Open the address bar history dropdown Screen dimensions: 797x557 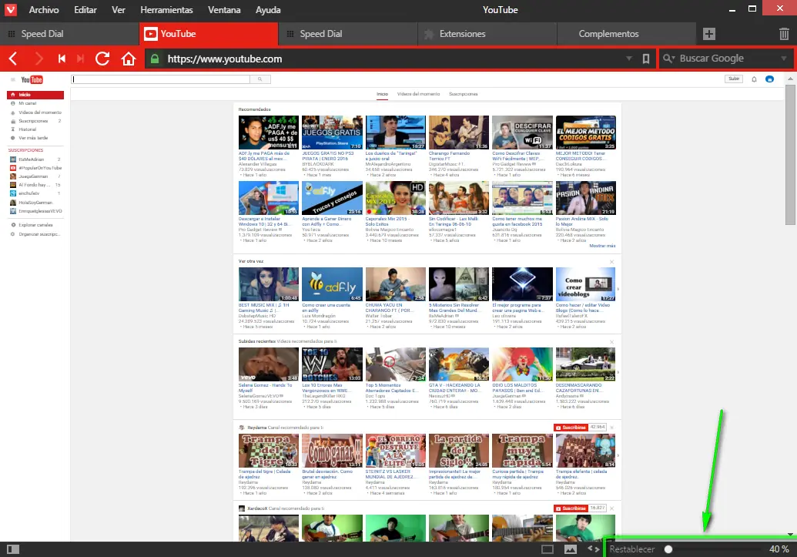click(x=629, y=59)
